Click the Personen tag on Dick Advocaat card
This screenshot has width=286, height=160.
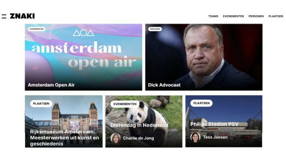coord(155,29)
